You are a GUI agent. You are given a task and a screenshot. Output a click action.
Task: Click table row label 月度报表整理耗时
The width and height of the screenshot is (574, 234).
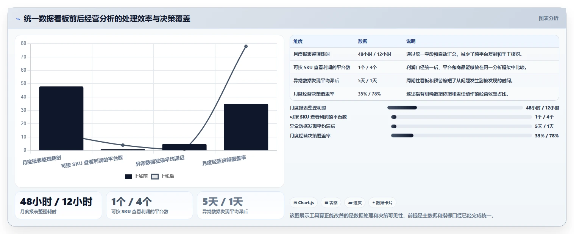pos(312,54)
